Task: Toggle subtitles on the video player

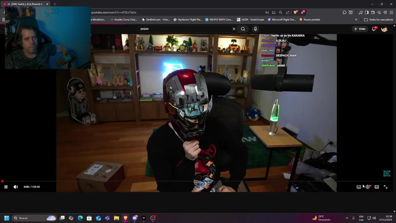Action: pyautogui.click(x=359, y=187)
